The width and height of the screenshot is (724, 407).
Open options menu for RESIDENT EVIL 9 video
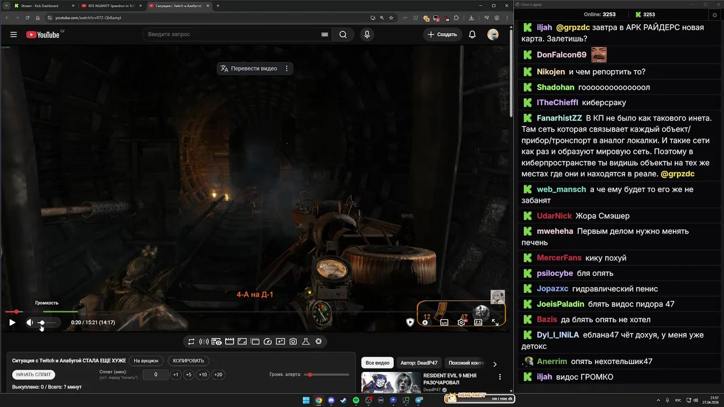pos(500,376)
